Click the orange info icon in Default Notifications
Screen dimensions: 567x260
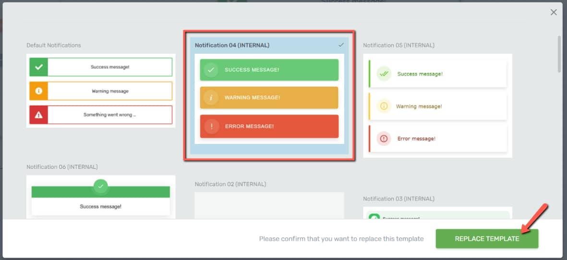(38, 91)
